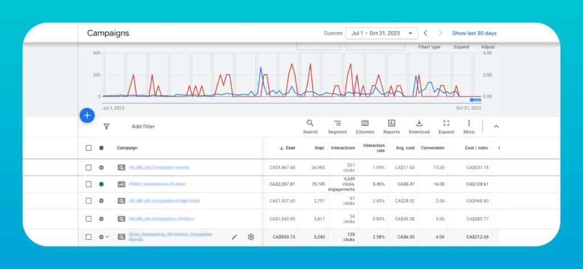Screen dimensions: 583x269
Task: Sort by Cost / conv. column header
Action: click(x=477, y=148)
